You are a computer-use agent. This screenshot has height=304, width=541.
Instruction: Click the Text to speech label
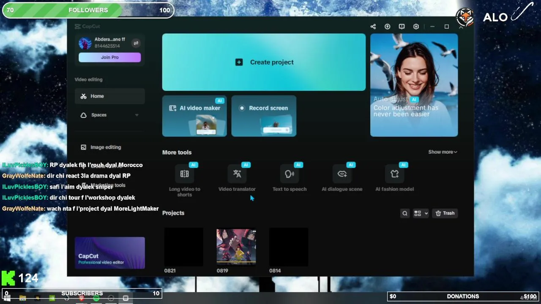point(290,189)
